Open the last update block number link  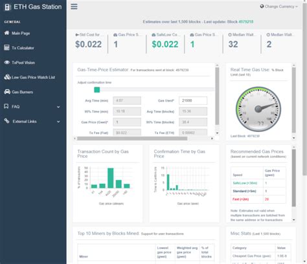click(246, 21)
